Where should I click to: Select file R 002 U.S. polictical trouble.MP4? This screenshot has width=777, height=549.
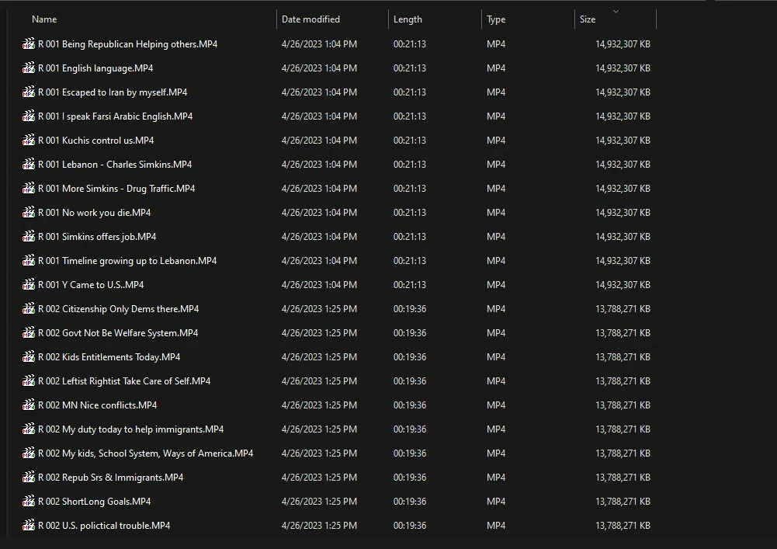104,525
